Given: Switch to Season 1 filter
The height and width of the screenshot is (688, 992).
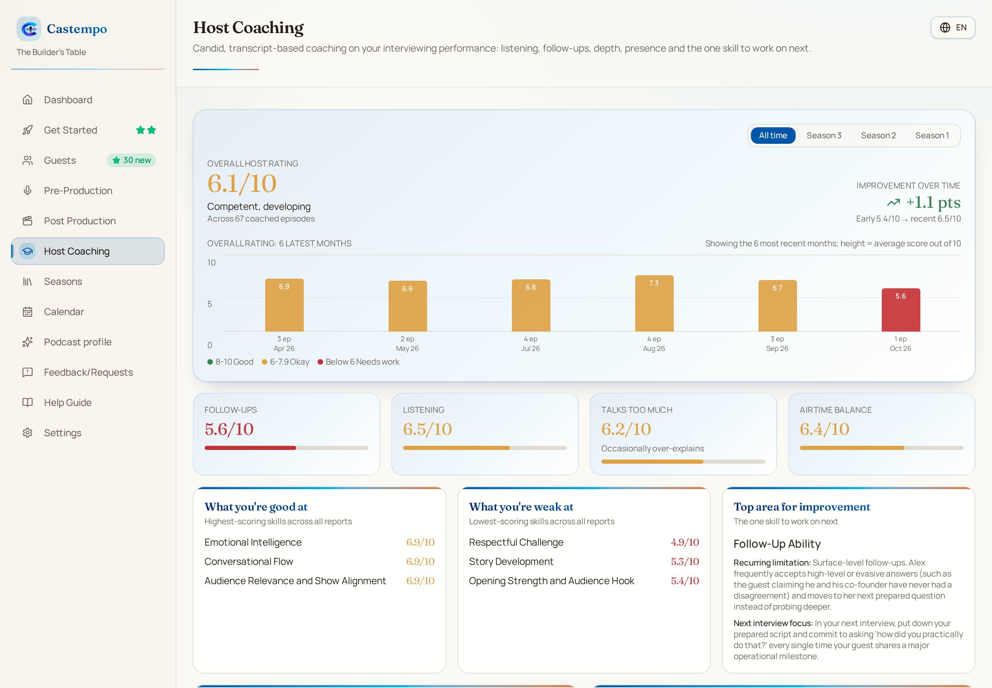Looking at the screenshot, I should [932, 135].
